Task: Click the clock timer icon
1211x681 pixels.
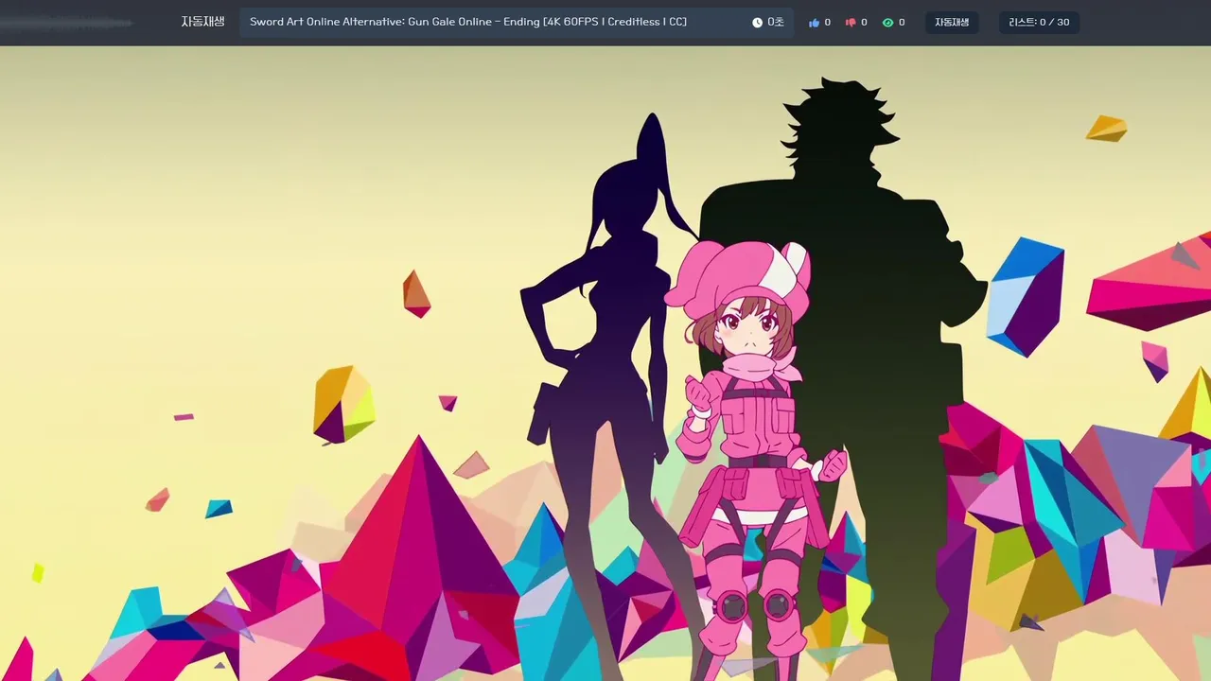Action: click(x=757, y=23)
